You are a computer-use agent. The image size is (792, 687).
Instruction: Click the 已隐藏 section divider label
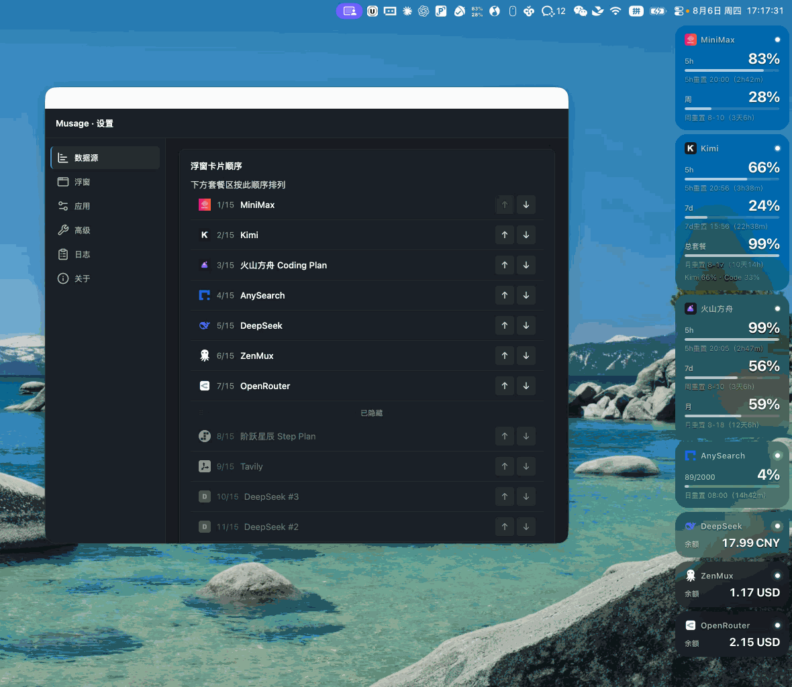[371, 413]
